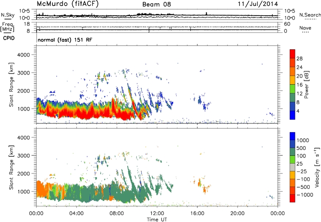The image size is (321, 222).
Task: Click the light green Power colorbar segment near 16
Action: [x=293, y=89]
